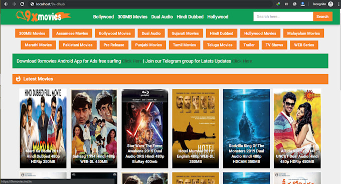Open the 300MB Movies category button
Screen dimensions: 341x184
32,33
